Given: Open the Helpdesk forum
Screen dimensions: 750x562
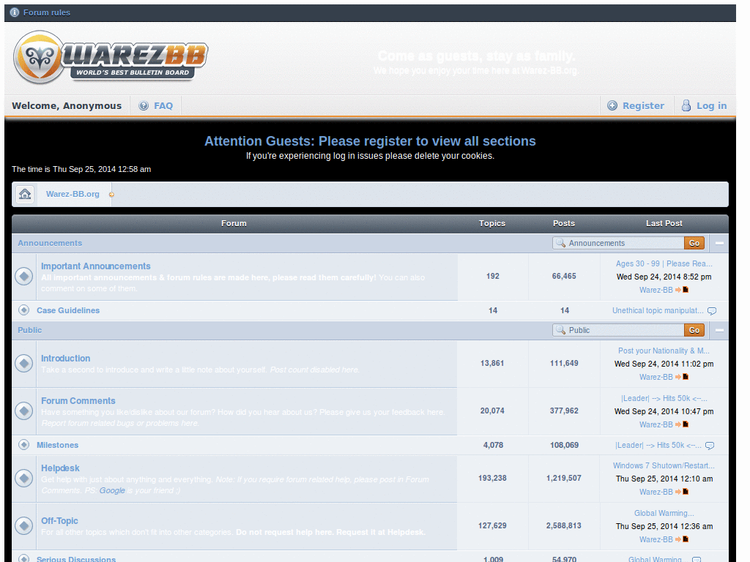Looking at the screenshot, I should coord(60,468).
